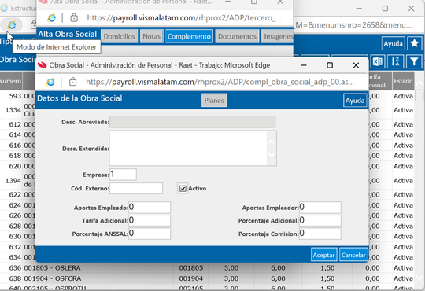
Task: Select the Complemento tab
Action: (189, 36)
